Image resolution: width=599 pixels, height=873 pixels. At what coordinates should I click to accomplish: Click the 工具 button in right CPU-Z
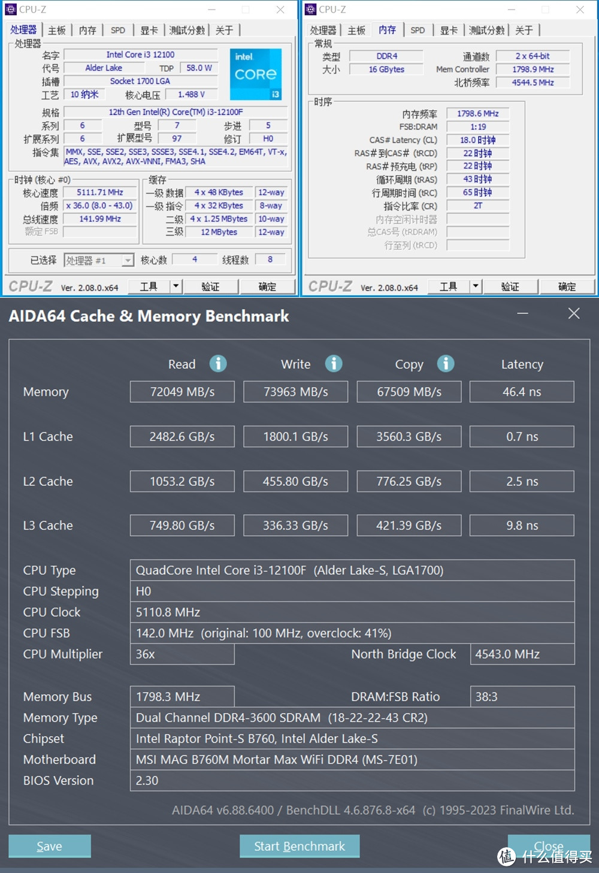coord(448,286)
